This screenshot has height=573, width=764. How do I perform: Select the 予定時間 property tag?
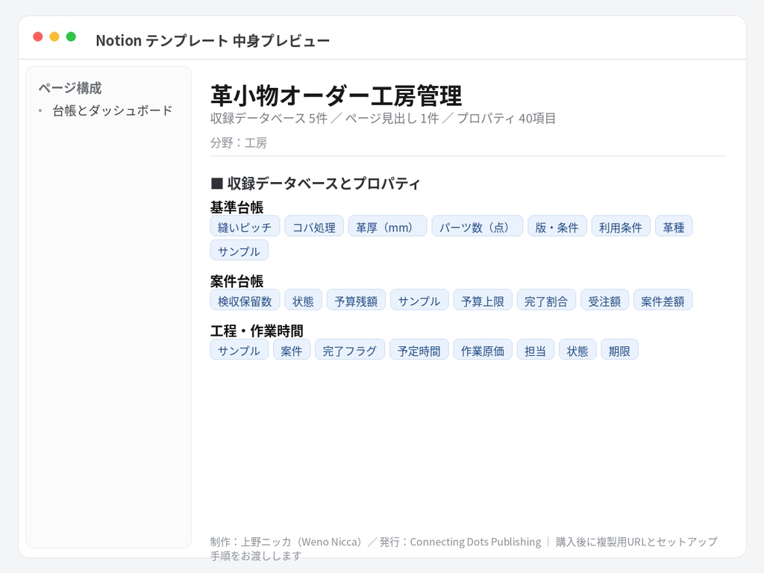(419, 350)
